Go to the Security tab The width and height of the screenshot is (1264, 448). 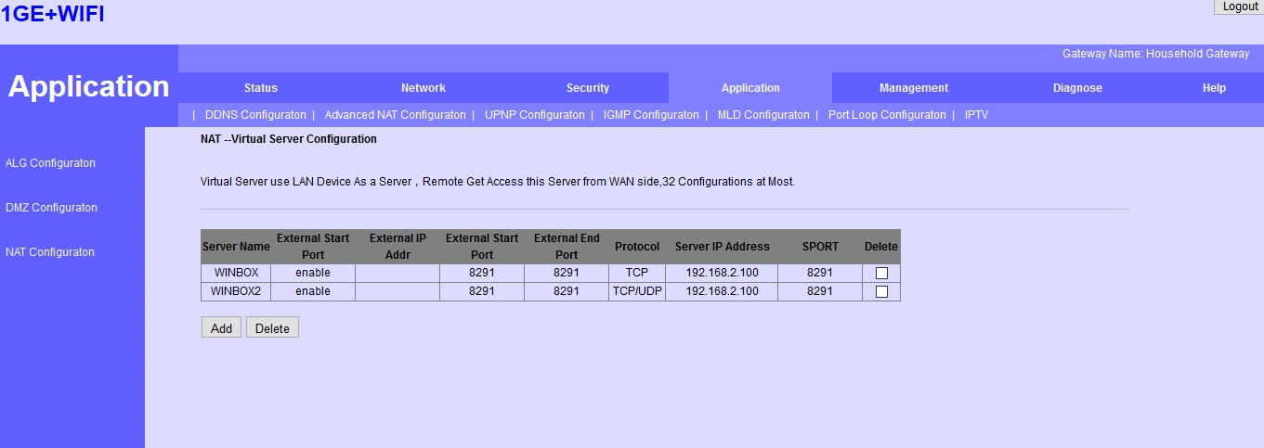coord(588,88)
